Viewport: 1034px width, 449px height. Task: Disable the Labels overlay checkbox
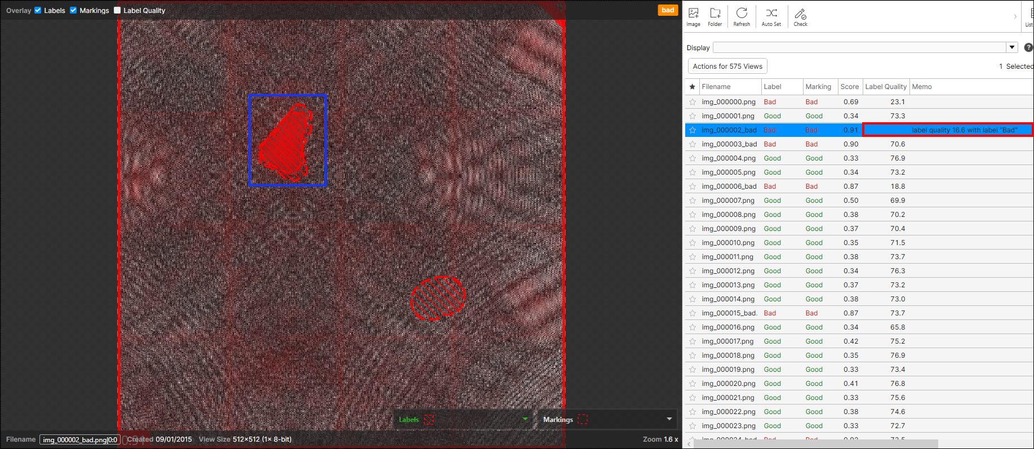coord(38,10)
